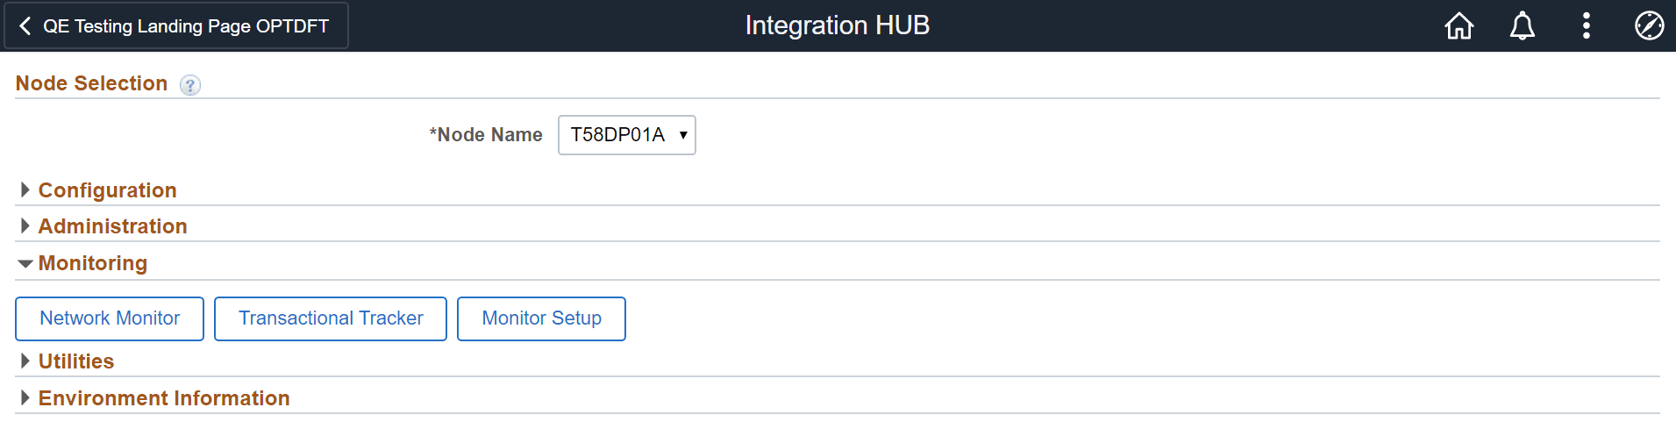1676x429 pixels.
Task: Click the Node Selection heading text
Action: (x=91, y=83)
